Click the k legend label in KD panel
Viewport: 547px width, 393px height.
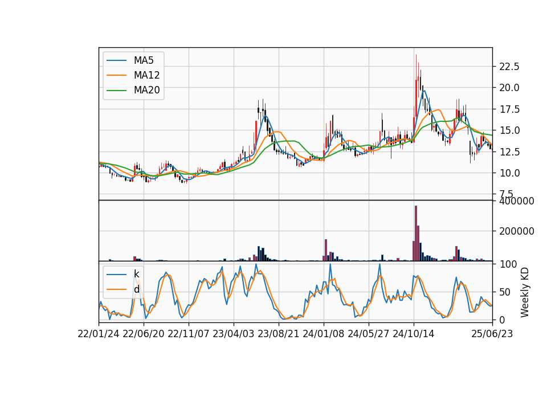click(136, 274)
